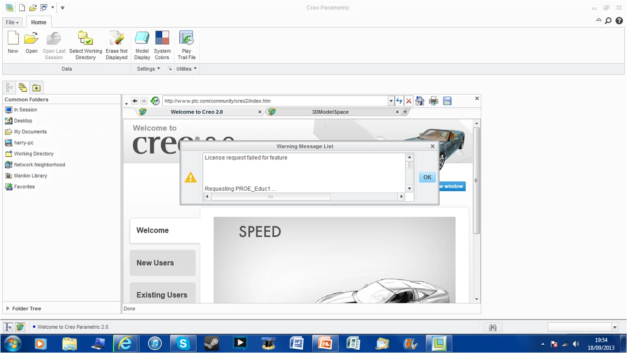Click the Open folder ribbon icon
627x353 pixels.
pyautogui.click(x=31, y=38)
